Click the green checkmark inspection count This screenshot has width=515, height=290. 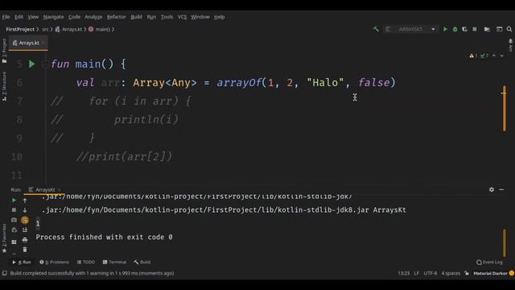pos(484,56)
